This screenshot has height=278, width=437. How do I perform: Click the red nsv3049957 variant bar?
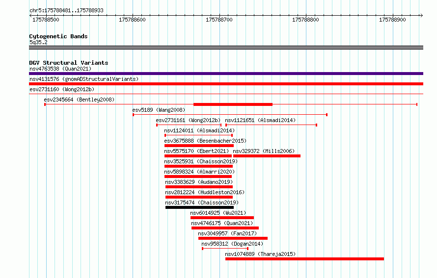coord(233,238)
